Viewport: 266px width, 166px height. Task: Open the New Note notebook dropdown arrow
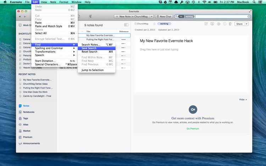(x=152, y=16)
